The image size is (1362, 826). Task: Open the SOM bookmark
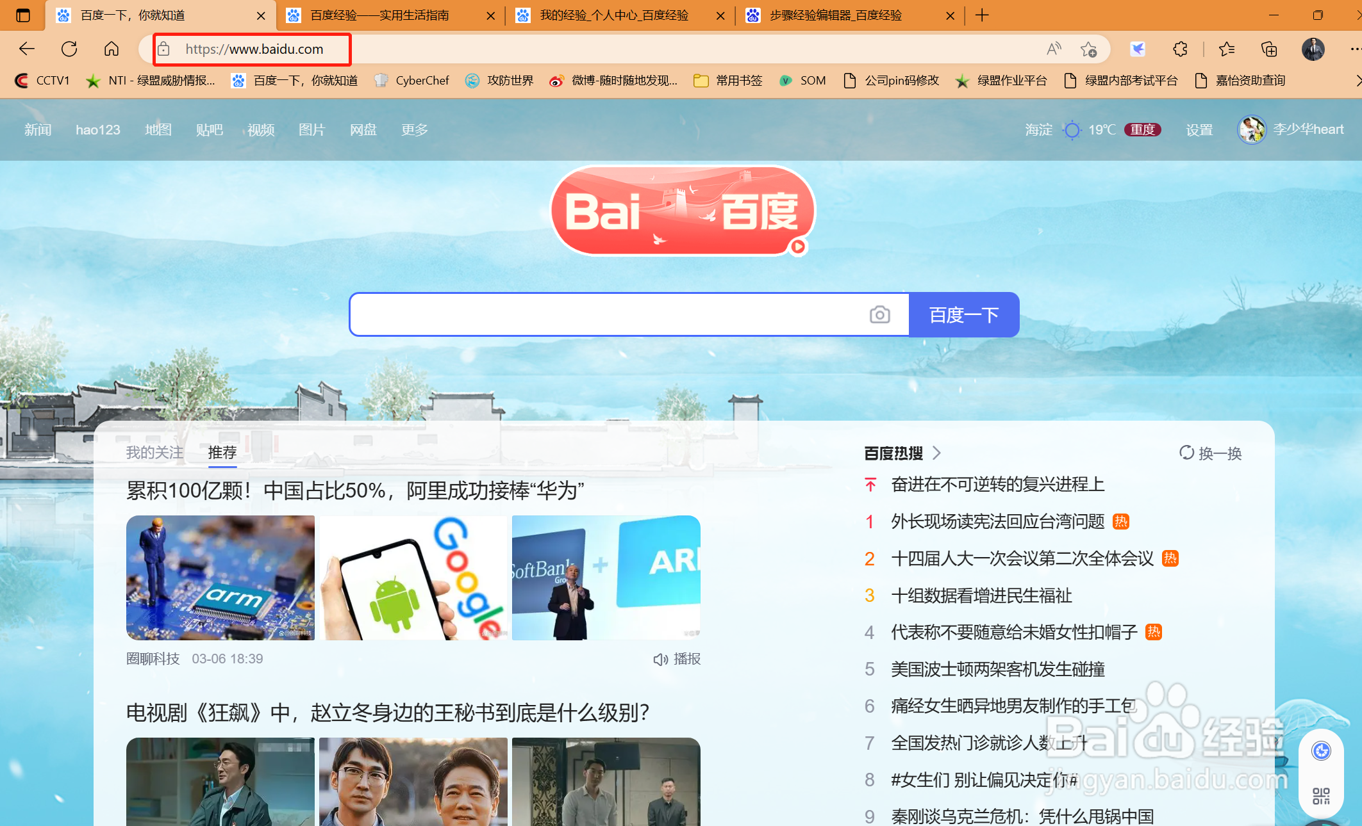click(x=802, y=80)
